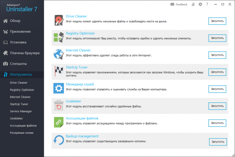Click the Internet Cleaner globe icon

click(59, 54)
